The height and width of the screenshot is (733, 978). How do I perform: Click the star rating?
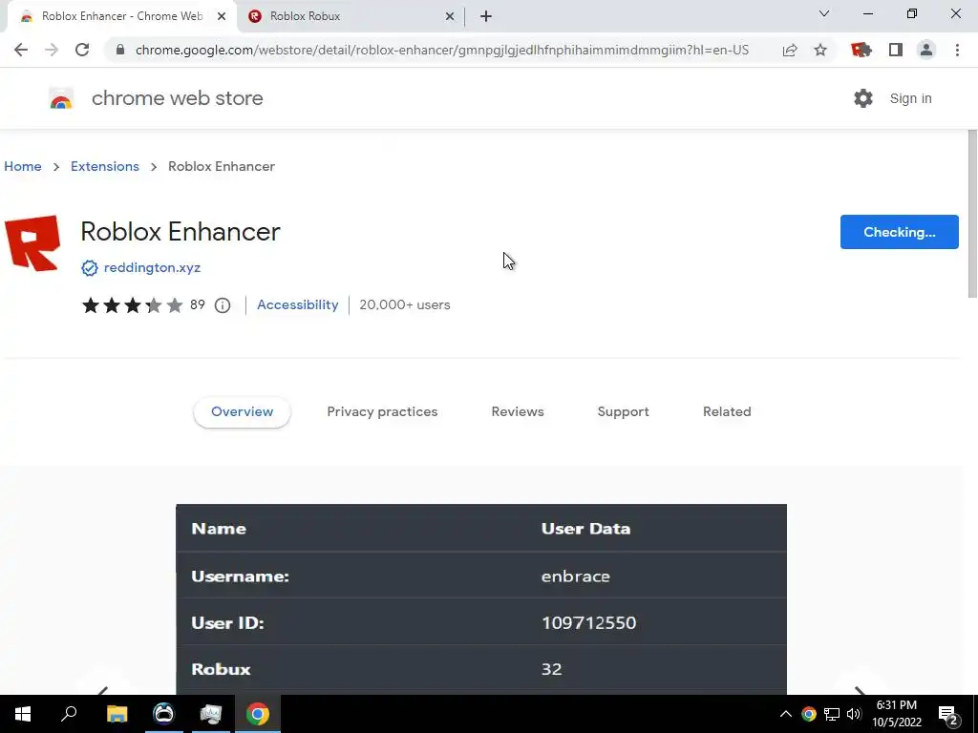(x=132, y=304)
